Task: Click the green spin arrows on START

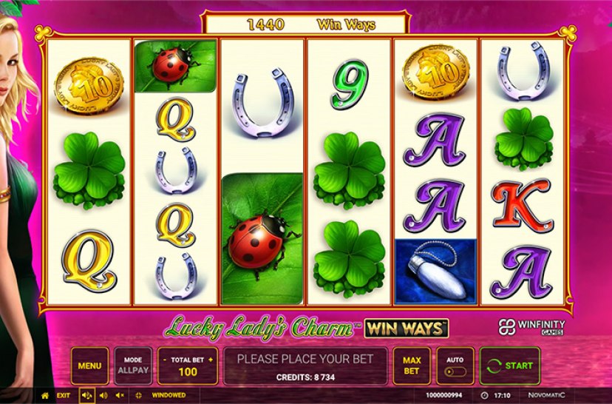Action: pos(494,366)
